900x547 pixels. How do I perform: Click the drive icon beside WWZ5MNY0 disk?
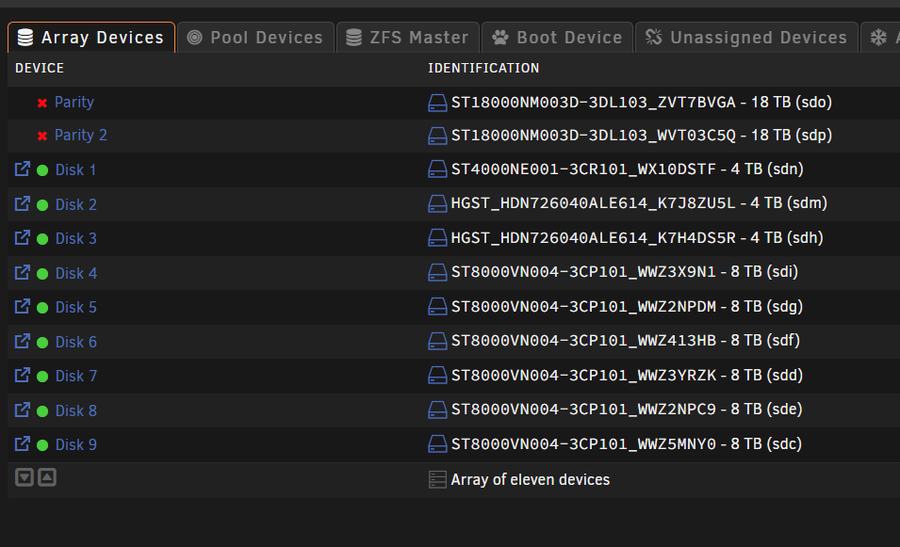point(437,444)
